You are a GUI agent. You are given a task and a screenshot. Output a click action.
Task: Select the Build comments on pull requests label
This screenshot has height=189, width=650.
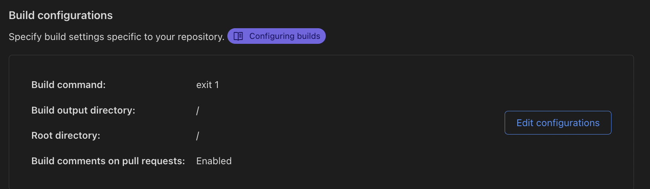(x=108, y=161)
